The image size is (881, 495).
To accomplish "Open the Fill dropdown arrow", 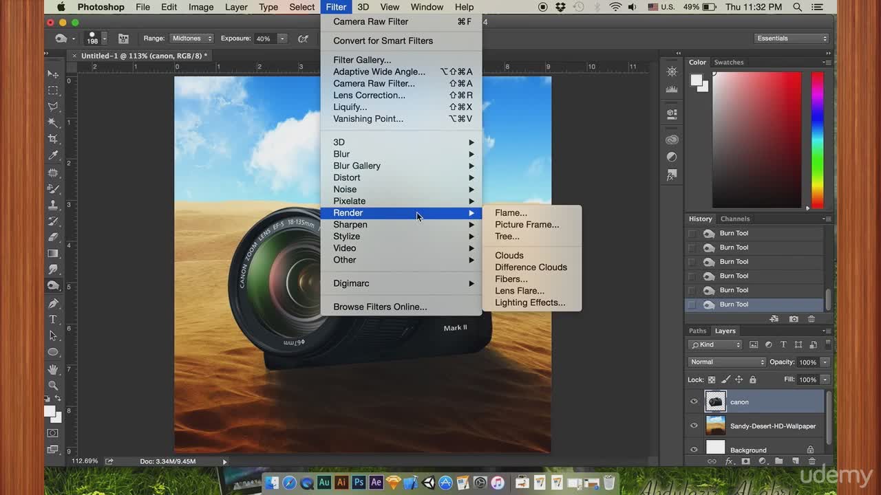I will click(825, 379).
